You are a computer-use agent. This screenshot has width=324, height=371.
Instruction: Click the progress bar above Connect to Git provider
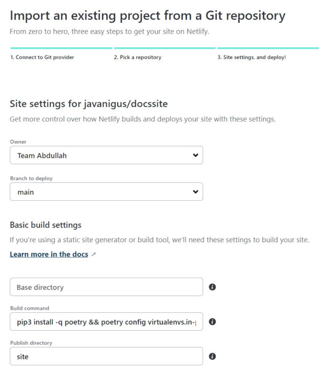coord(61,48)
